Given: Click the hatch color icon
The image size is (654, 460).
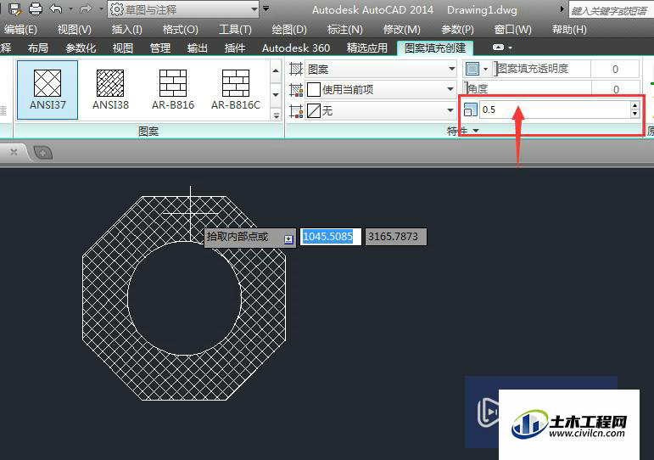Looking at the screenshot, I should point(296,89).
